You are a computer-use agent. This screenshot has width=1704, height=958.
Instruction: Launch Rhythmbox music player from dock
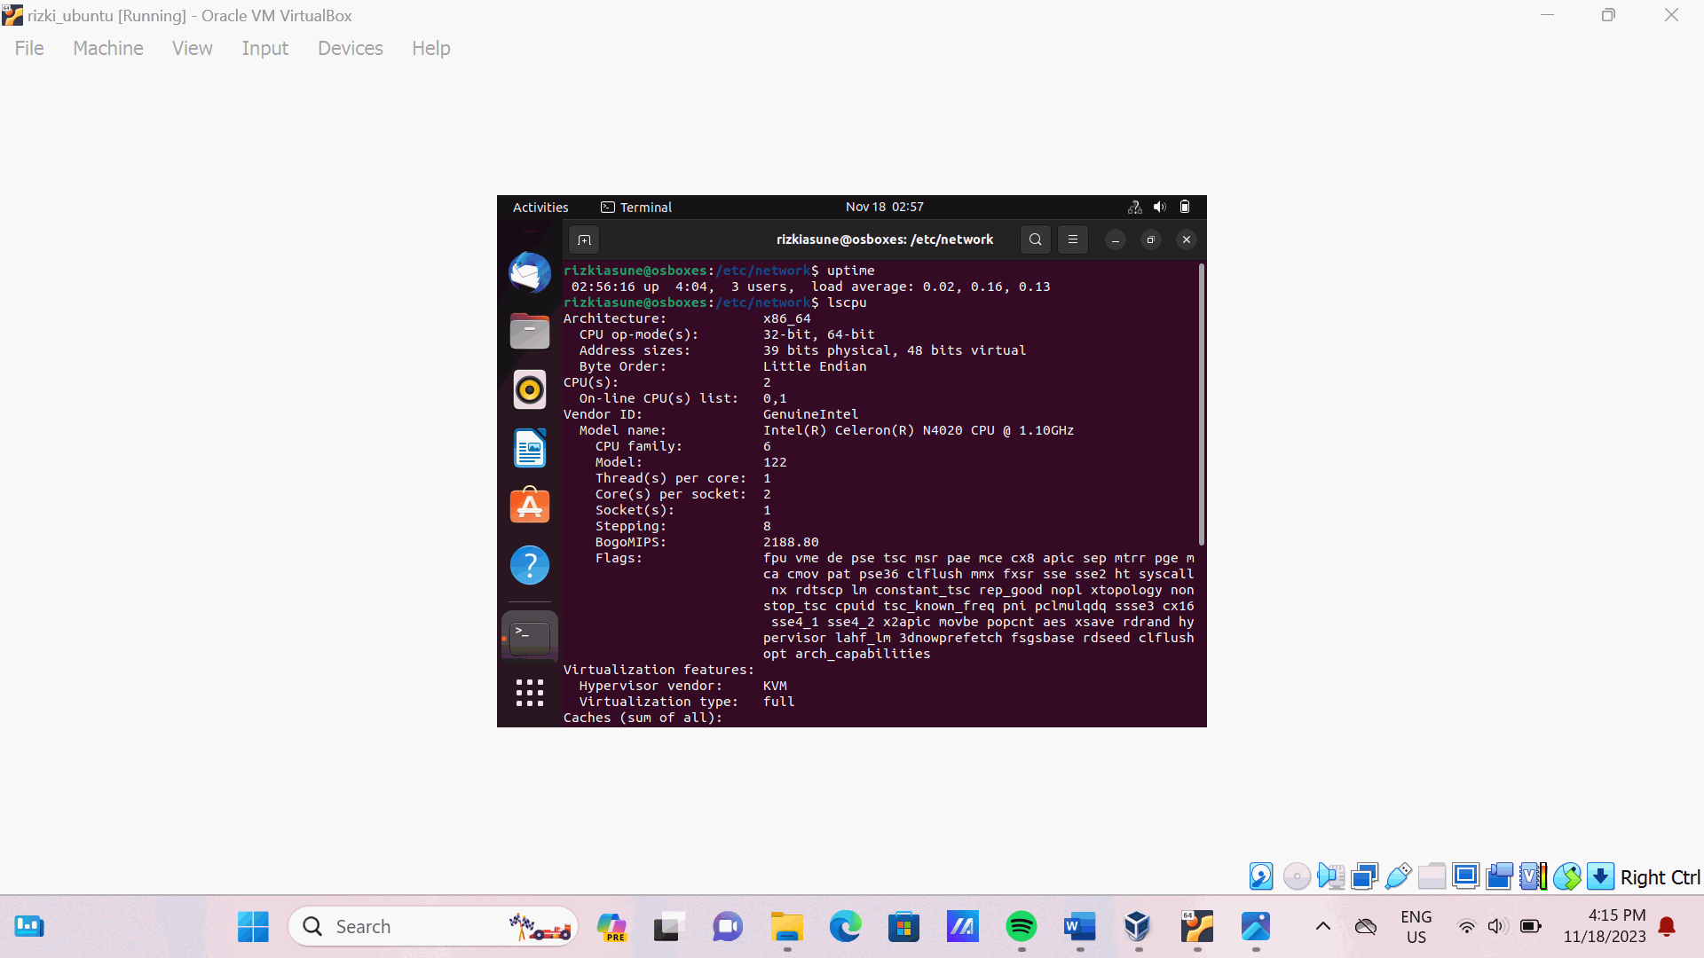[x=530, y=389]
